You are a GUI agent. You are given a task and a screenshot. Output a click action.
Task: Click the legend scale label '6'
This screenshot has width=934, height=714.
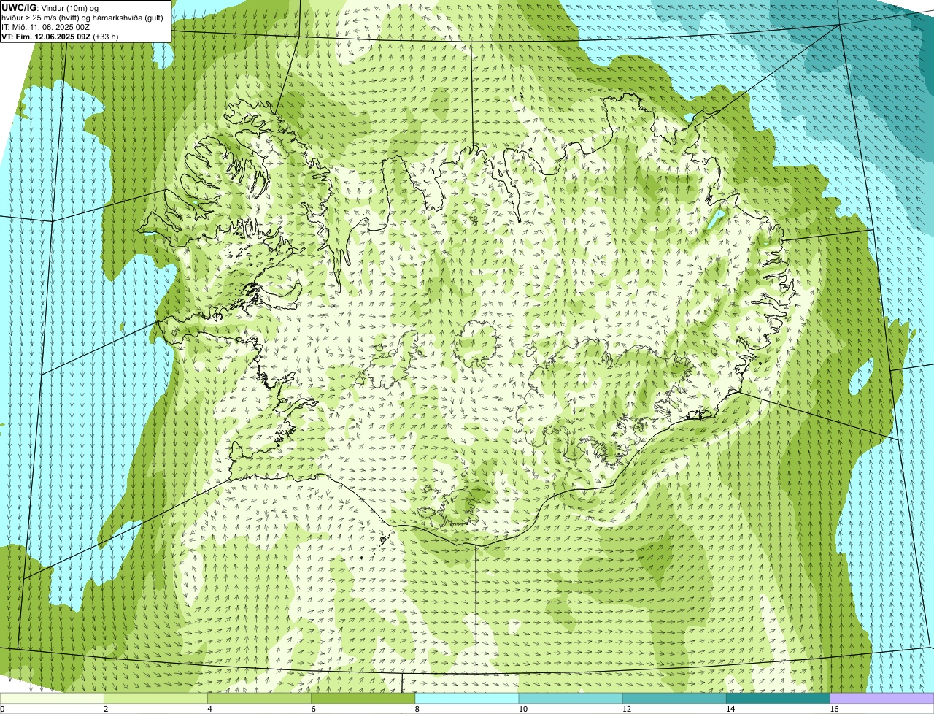click(x=313, y=709)
